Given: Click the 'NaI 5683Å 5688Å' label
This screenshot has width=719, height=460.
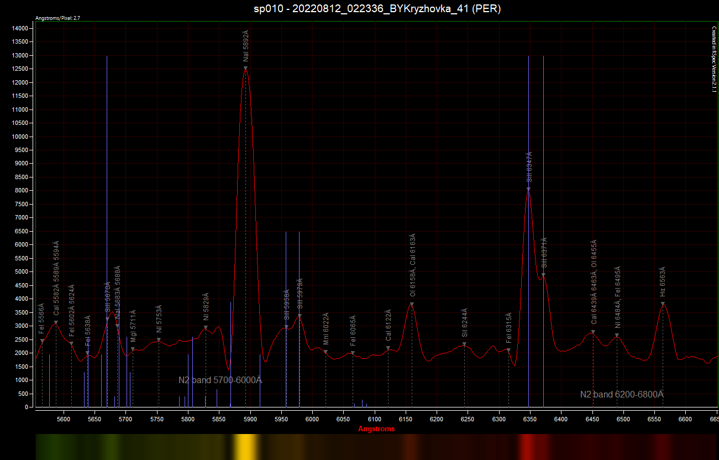Looking at the screenshot, I should [x=118, y=292].
